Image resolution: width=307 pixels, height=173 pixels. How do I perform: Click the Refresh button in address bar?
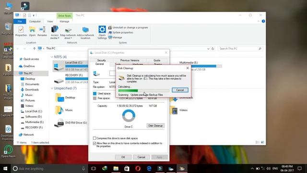(213, 49)
